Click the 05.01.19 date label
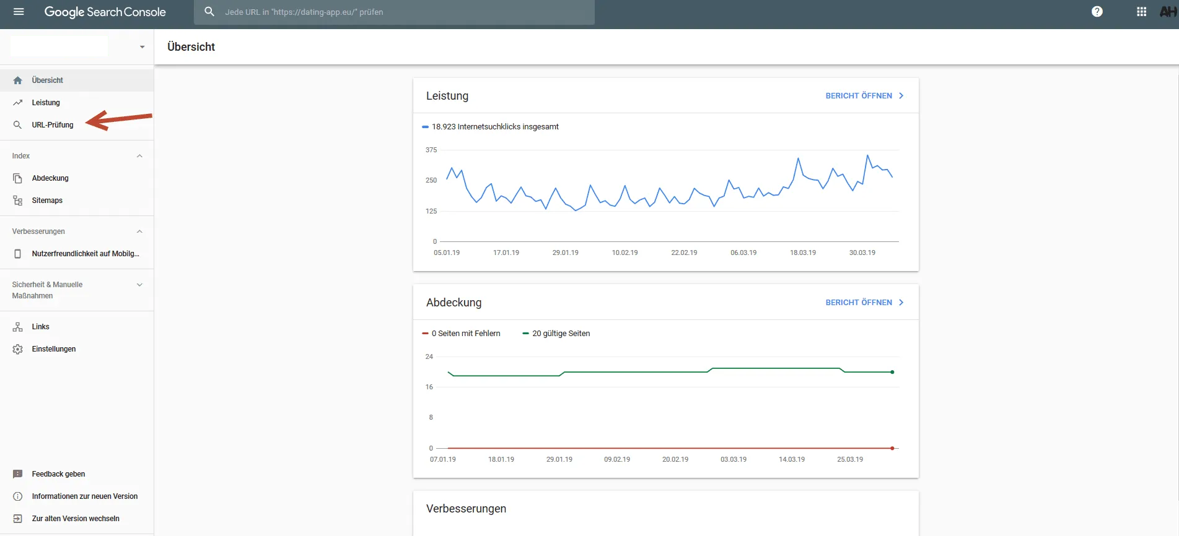 click(x=447, y=253)
